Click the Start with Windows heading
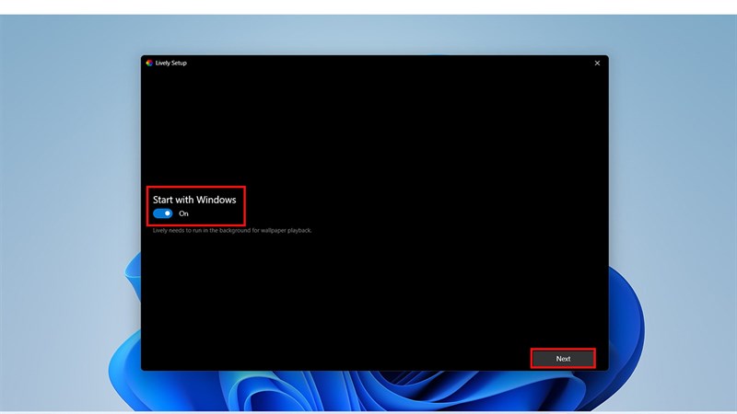Viewport: 737px width, 414px height. [194, 199]
